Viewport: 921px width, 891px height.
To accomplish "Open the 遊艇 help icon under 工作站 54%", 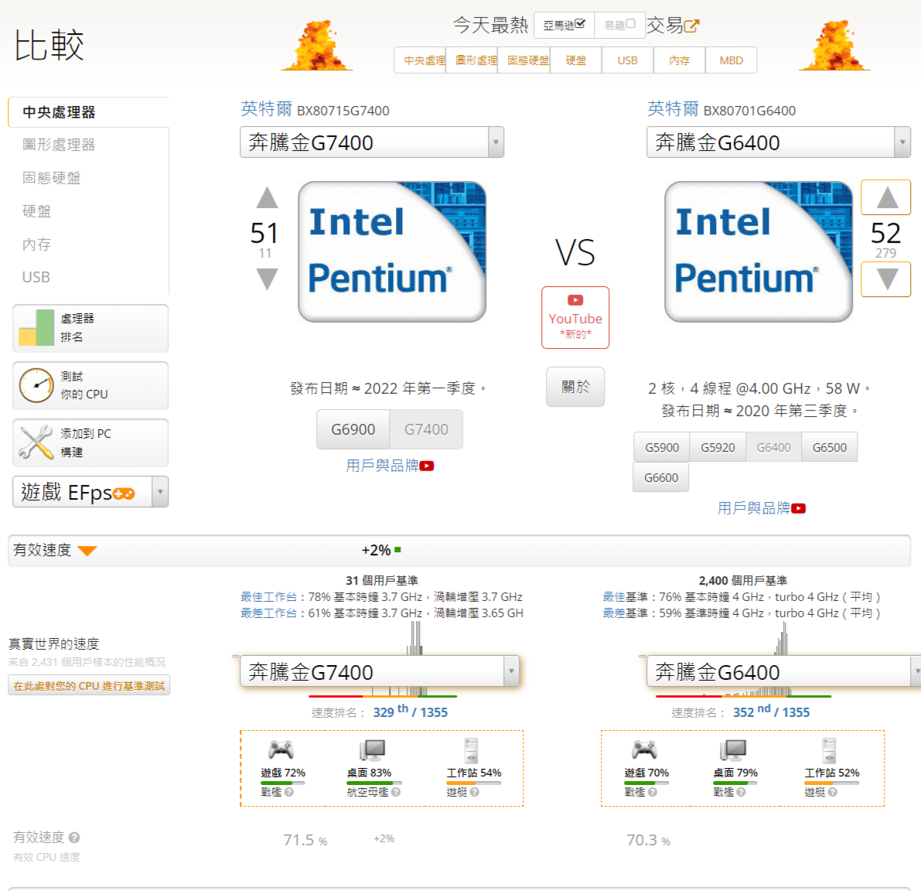I will pyautogui.click(x=475, y=792).
